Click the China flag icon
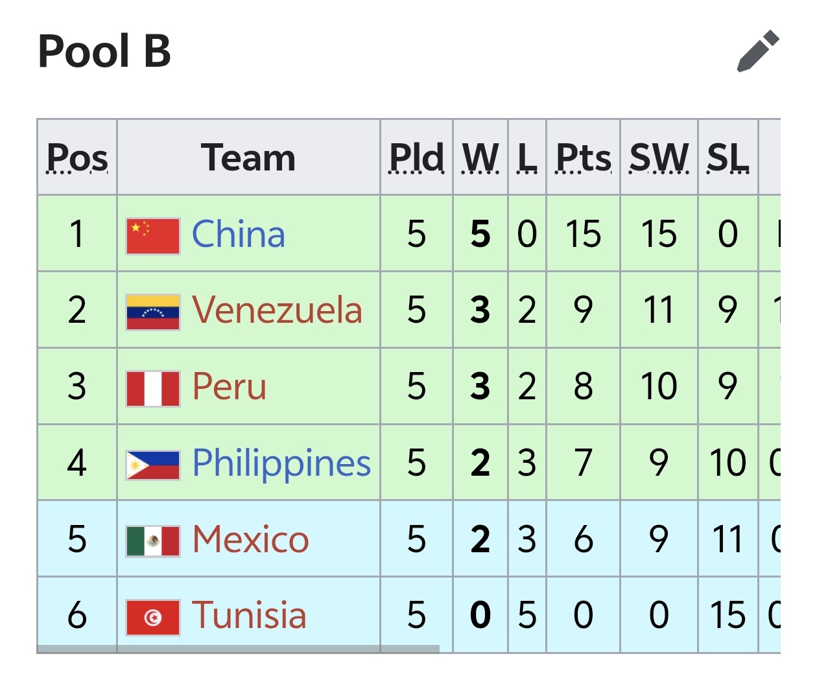This screenshot has width=817, height=689. pos(153,236)
